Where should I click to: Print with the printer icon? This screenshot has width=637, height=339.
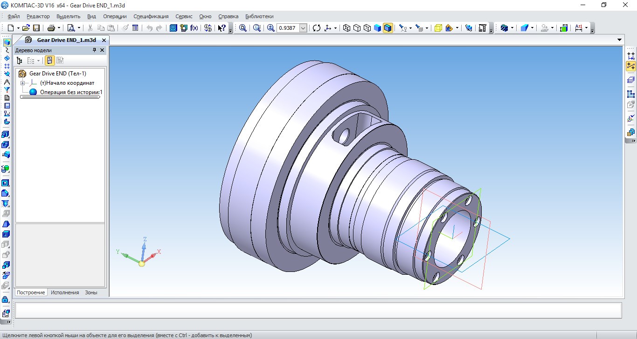pyautogui.click(x=51, y=28)
